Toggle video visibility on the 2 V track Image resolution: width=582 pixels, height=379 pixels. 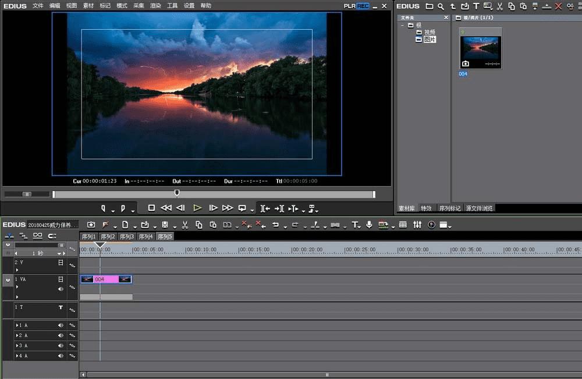[x=61, y=263]
